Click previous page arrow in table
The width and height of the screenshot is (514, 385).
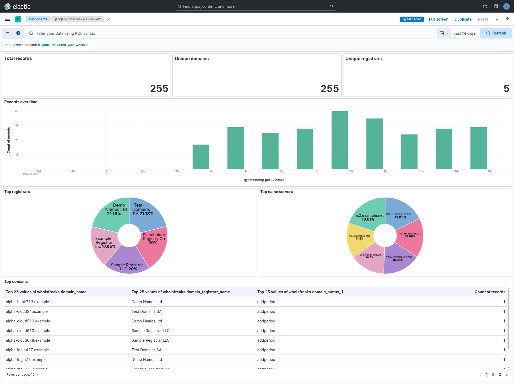480,375
